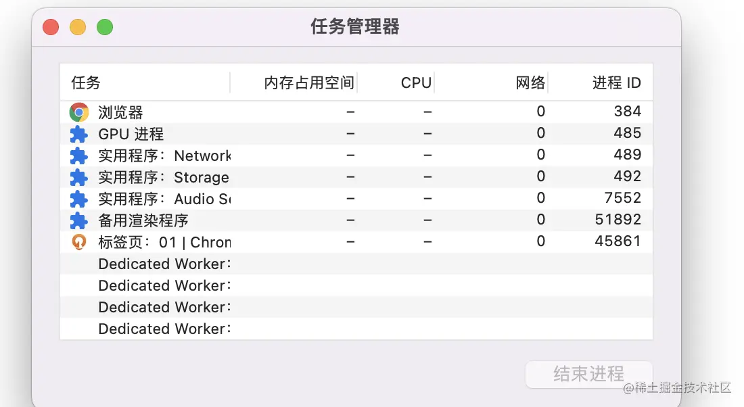This screenshot has width=744, height=407.
Task: Click the puzzle icon for Audio utility
Action: (x=79, y=199)
